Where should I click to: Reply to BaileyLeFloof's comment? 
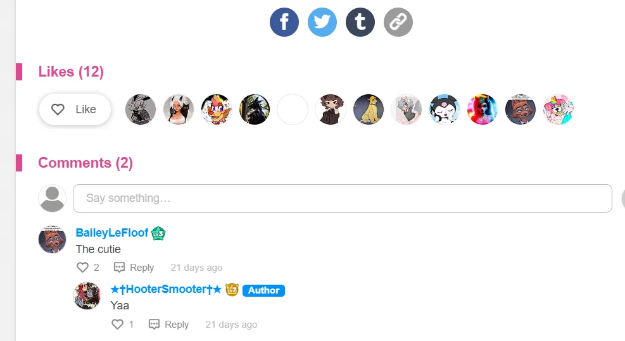click(x=134, y=268)
